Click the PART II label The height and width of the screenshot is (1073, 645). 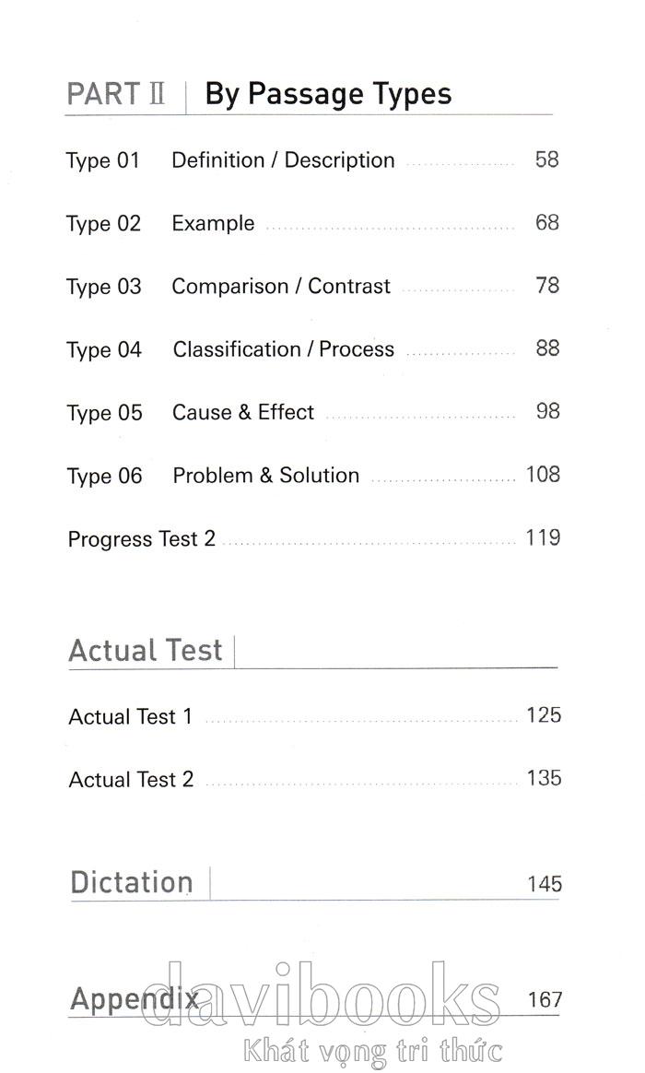pyautogui.click(x=116, y=95)
